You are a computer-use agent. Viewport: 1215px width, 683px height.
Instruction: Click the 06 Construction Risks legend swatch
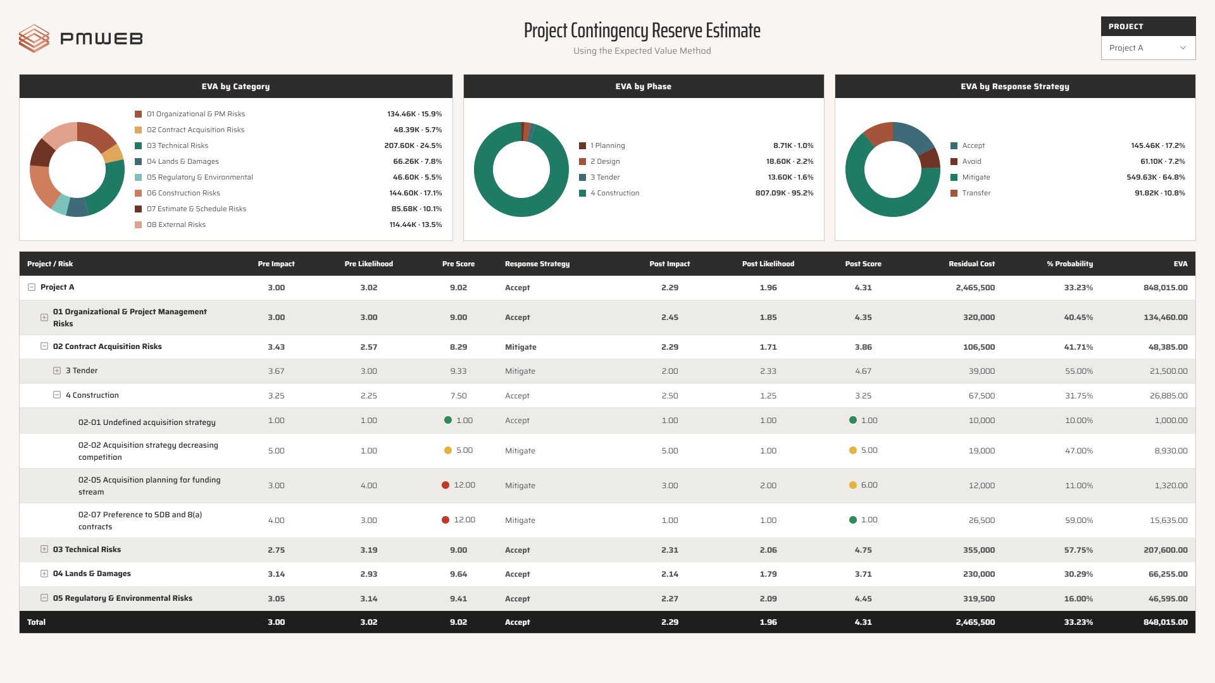(138, 194)
